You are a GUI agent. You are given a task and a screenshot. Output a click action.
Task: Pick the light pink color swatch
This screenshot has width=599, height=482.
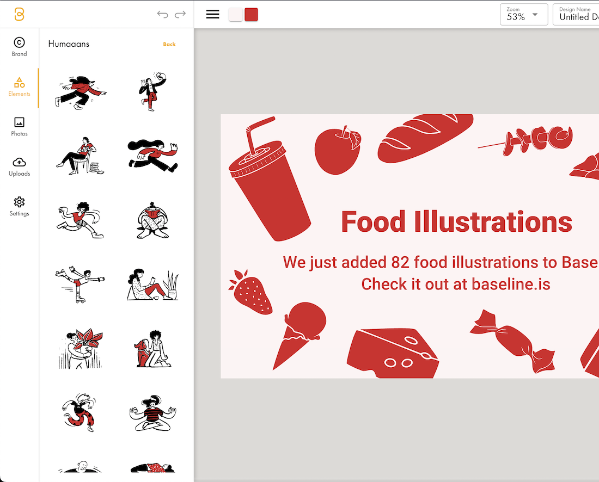(236, 15)
